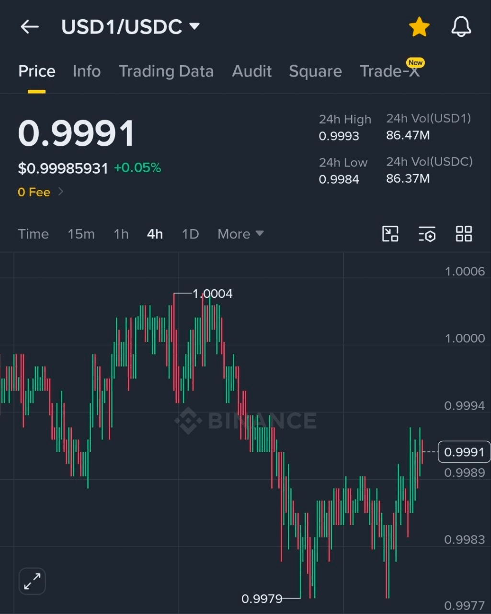Click the $0.99985931 fiat price value
This screenshot has width=491, height=614.
tap(63, 168)
